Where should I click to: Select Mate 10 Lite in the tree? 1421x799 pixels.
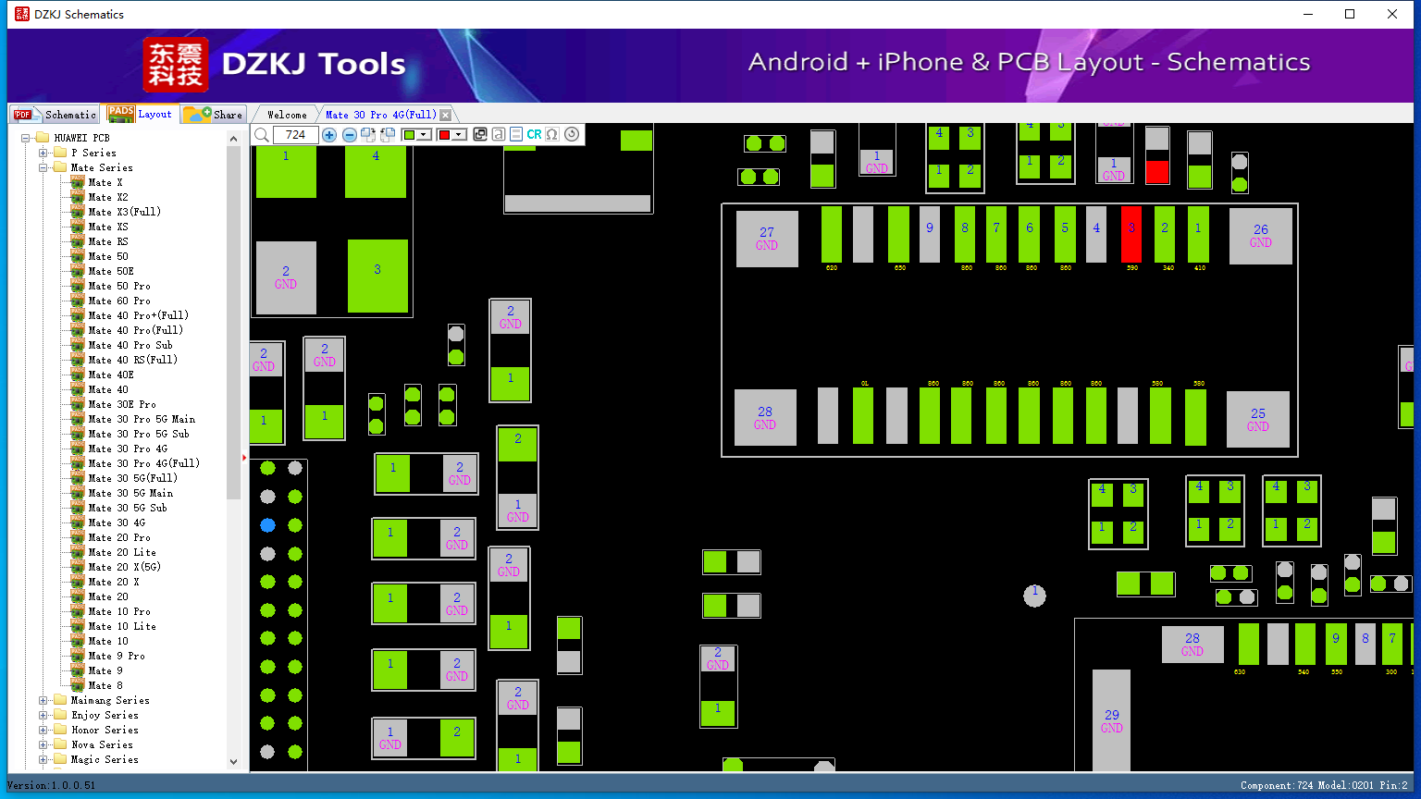point(122,626)
